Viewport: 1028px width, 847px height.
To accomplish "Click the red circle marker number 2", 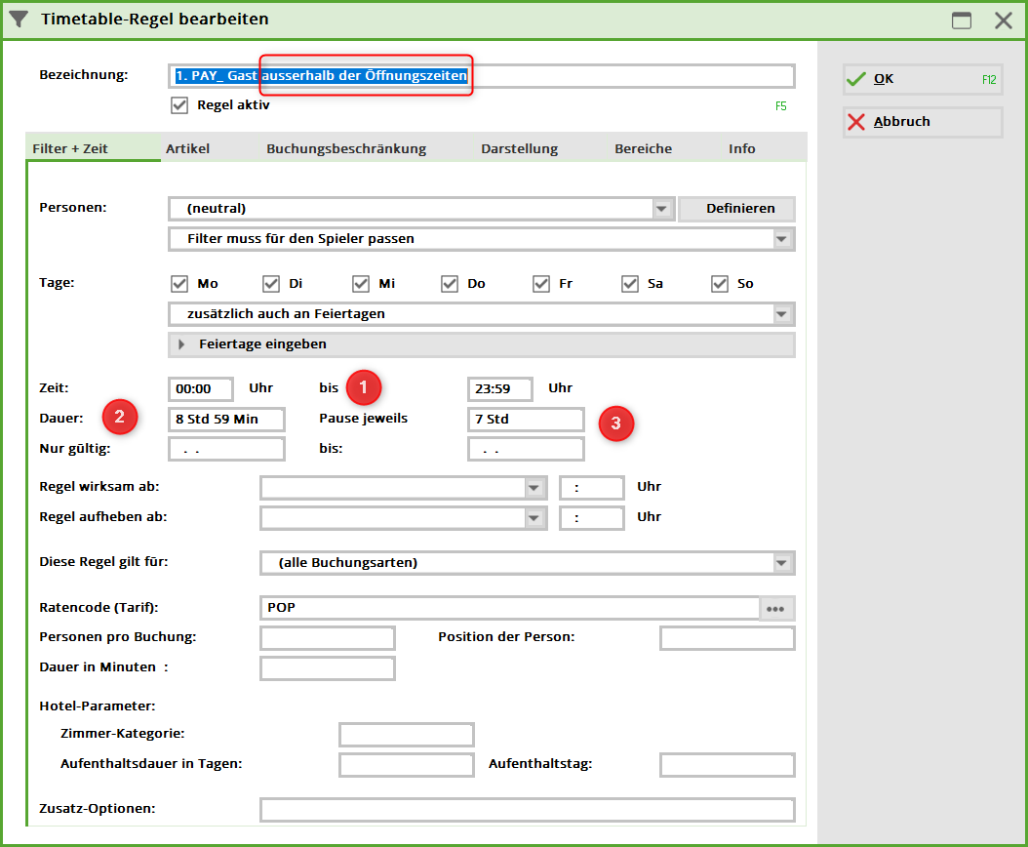I will tap(120, 419).
